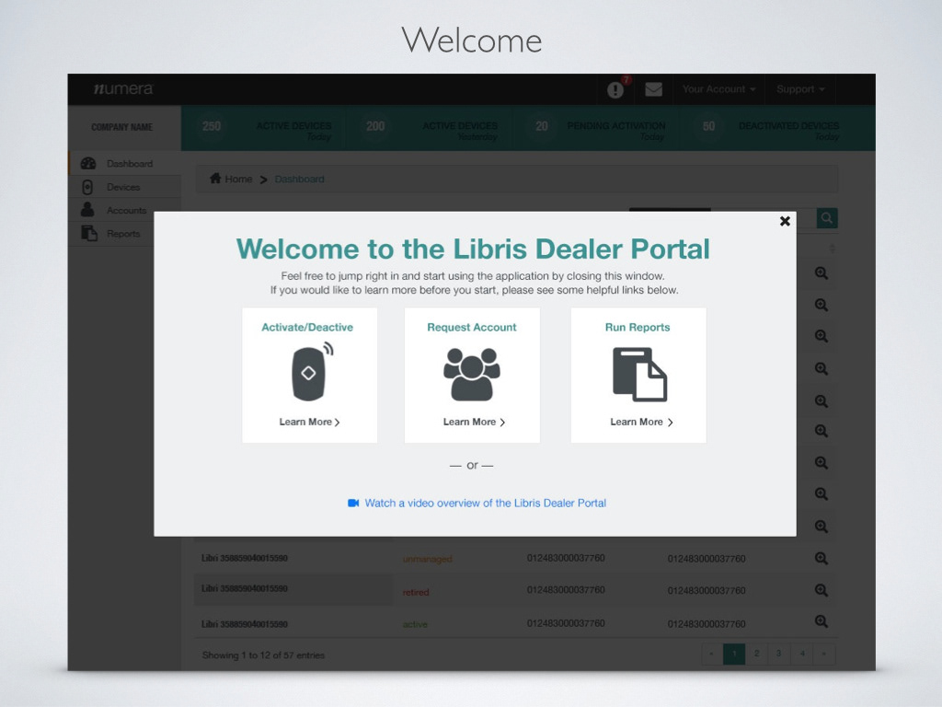Click the Reports documents icon in sidebar
Image resolution: width=942 pixels, height=707 pixels.
89,233
